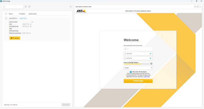Copy the network connection address
This screenshot has height=109, width=204.
point(30,33)
